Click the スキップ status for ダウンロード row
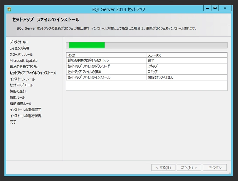 click(187, 66)
